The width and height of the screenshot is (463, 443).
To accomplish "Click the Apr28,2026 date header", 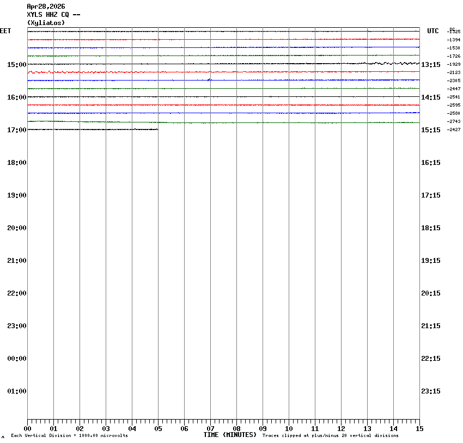I will click(46, 7).
